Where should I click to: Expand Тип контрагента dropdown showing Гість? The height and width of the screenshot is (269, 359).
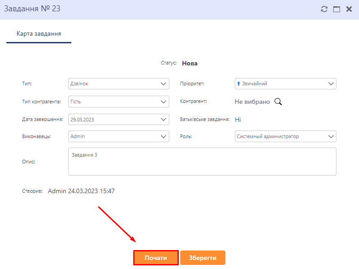(x=163, y=102)
